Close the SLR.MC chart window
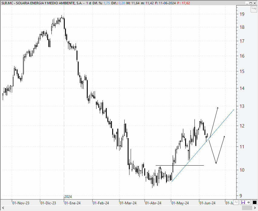This screenshot has height=211, width=258. [254, 3]
